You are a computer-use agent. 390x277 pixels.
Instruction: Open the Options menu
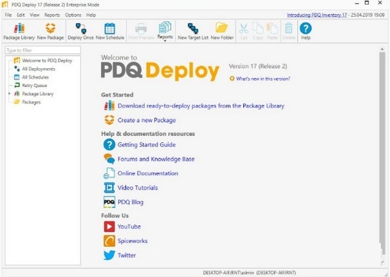click(73, 15)
